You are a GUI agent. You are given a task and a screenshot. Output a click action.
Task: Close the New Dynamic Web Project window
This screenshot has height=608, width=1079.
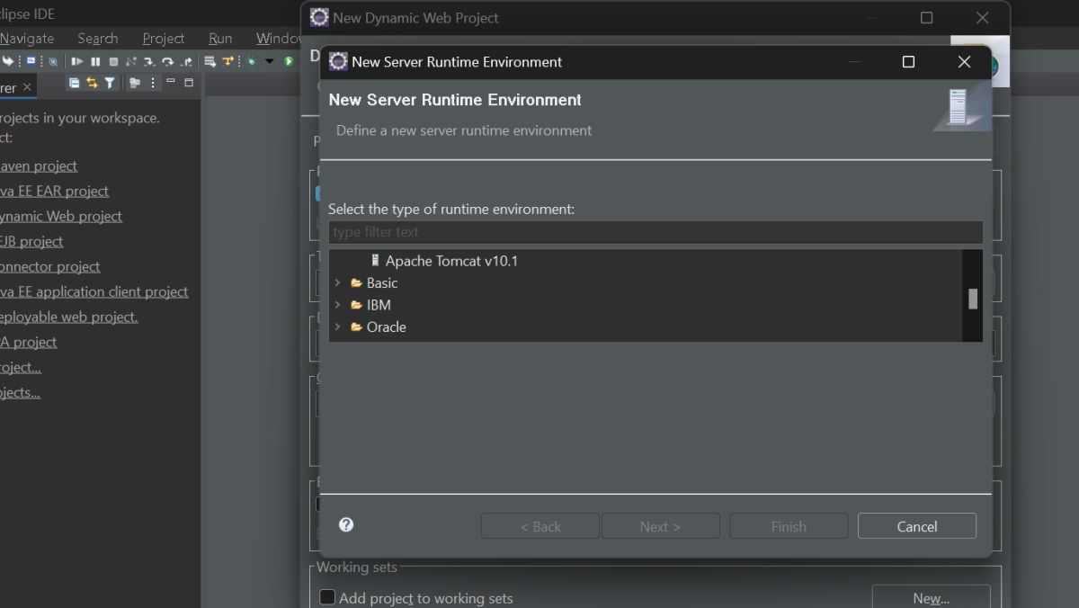click(x=982, y=18)
